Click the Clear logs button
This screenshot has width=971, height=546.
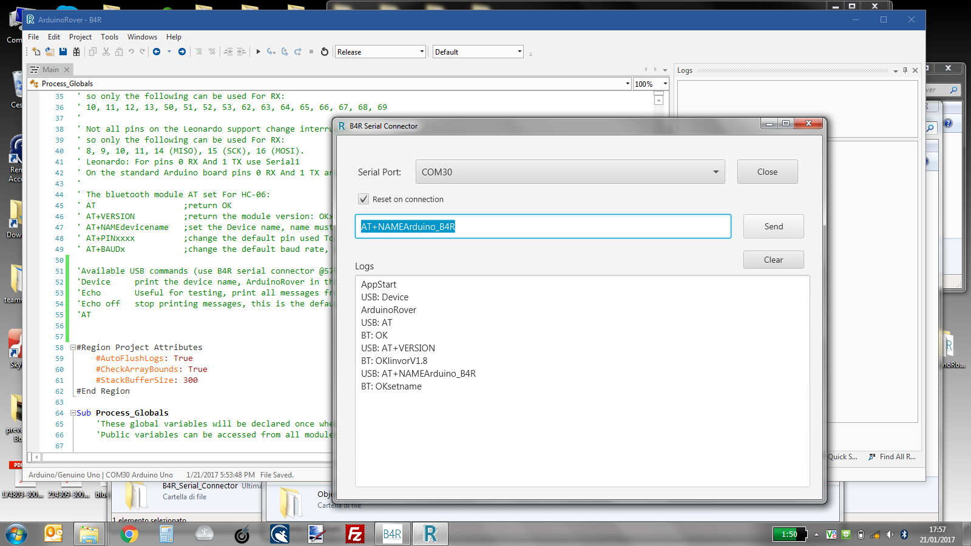point(773,260)
